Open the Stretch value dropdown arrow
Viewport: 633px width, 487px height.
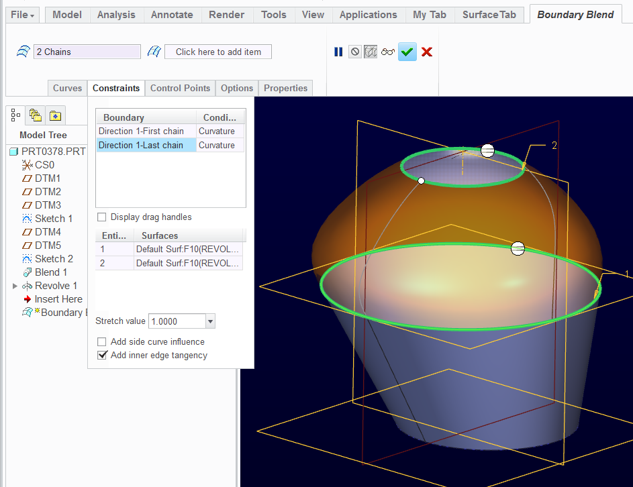[210, 321]
